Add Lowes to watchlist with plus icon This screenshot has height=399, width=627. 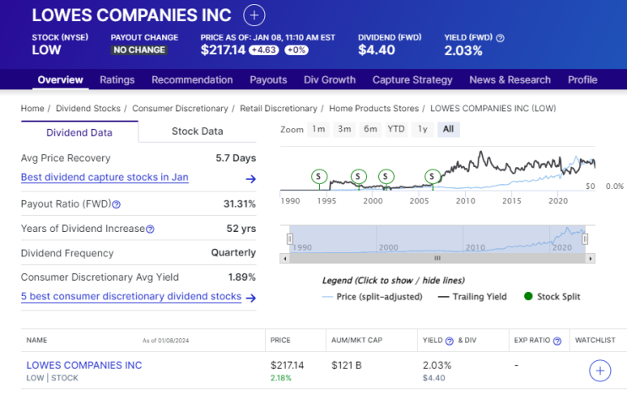point(600,370)
